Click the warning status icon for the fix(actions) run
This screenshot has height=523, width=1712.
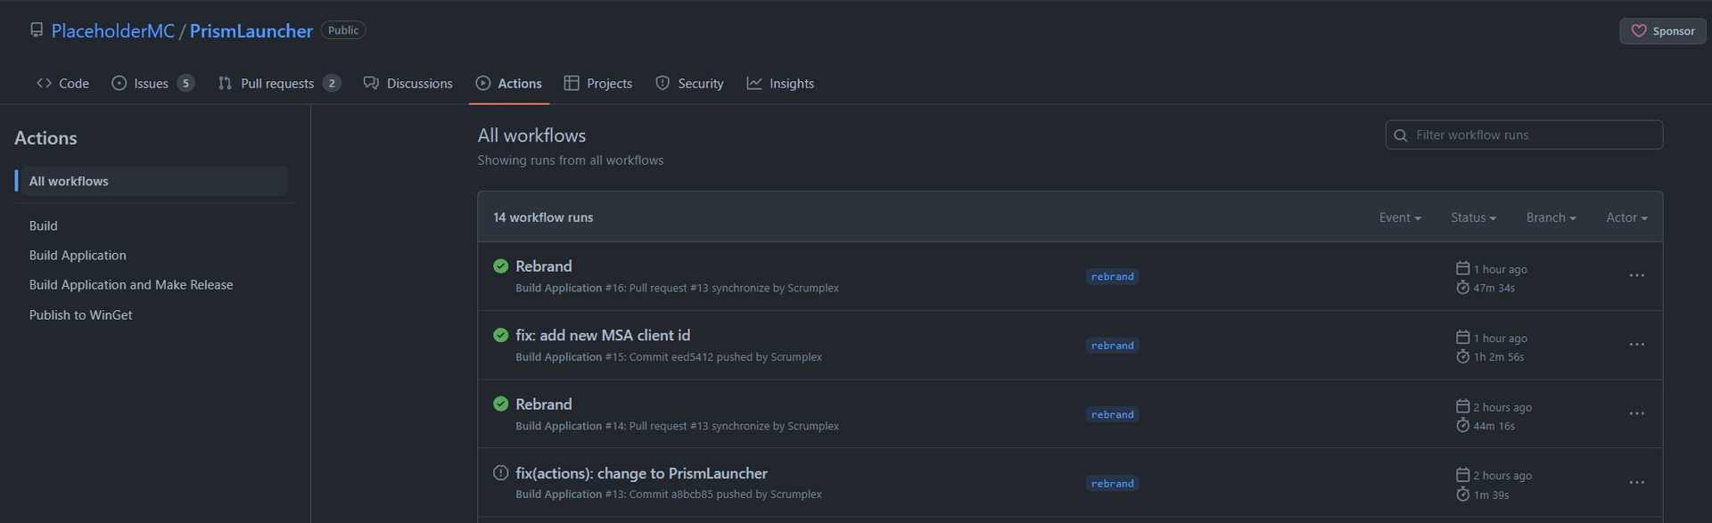[x=501, y=473]
